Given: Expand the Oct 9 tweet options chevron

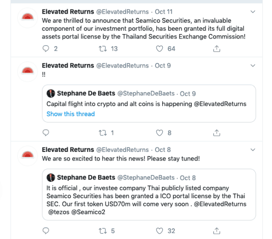Looking at the screenshot, I should 253,66.
